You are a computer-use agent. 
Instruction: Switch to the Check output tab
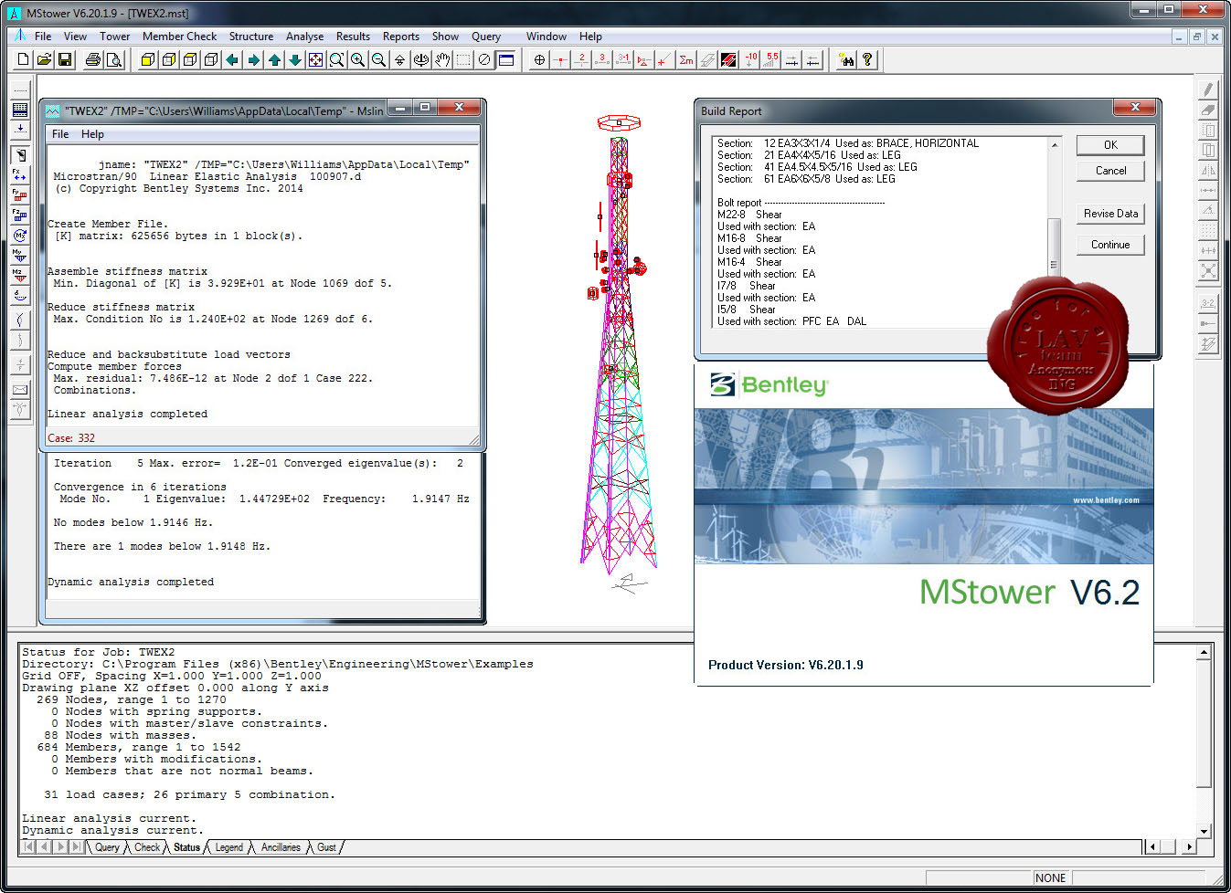(x=147, y=847)
